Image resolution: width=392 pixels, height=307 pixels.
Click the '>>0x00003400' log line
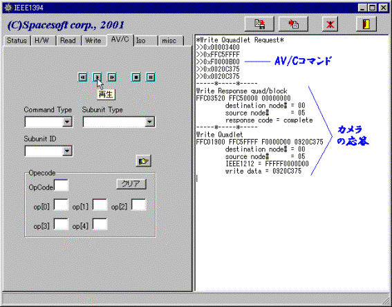[218, 47]
